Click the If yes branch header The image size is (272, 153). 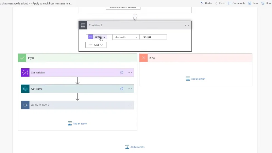click(78, 58)
